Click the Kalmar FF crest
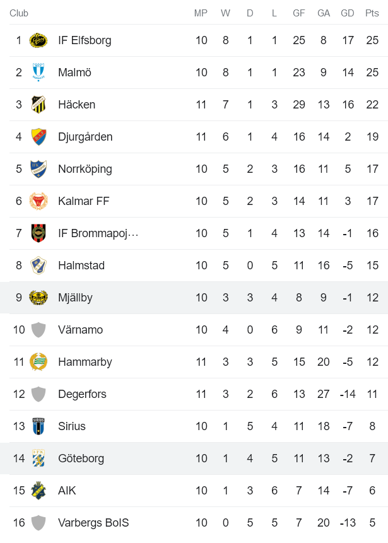388x543 pixels. [38, 201]
